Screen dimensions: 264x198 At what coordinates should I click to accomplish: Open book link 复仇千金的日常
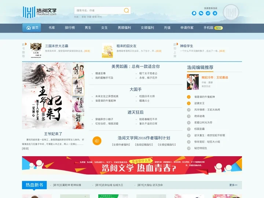(148, 124)
